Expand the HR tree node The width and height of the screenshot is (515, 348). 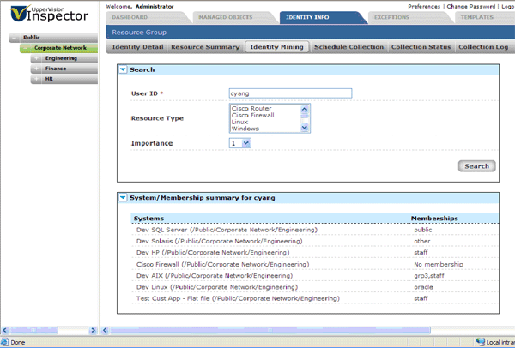(36, 79)
